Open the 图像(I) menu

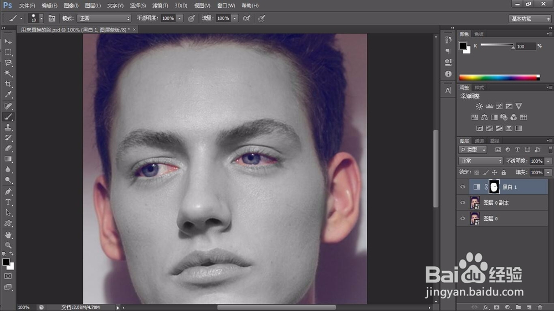pyautogui.click(x=71, y=6)
